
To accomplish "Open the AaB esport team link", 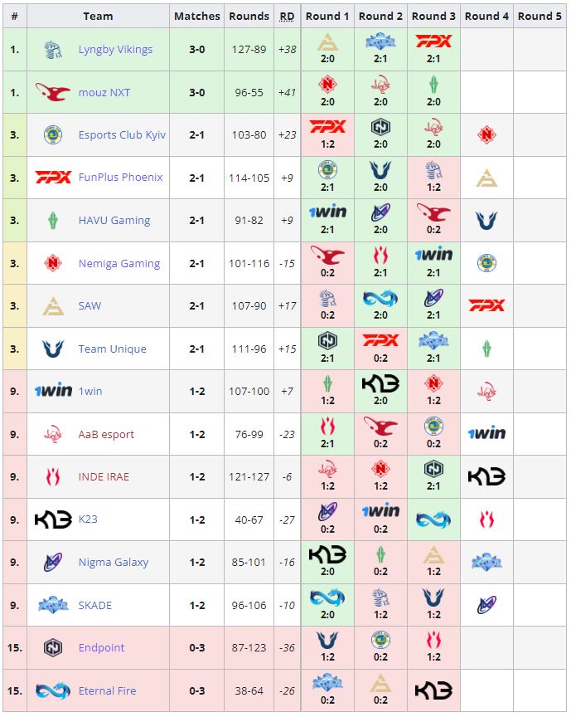I will (106, 434).
